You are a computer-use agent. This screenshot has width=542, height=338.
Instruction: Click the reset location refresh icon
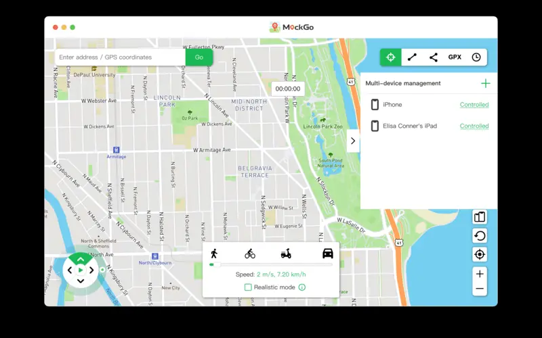(x=480, y=236)
